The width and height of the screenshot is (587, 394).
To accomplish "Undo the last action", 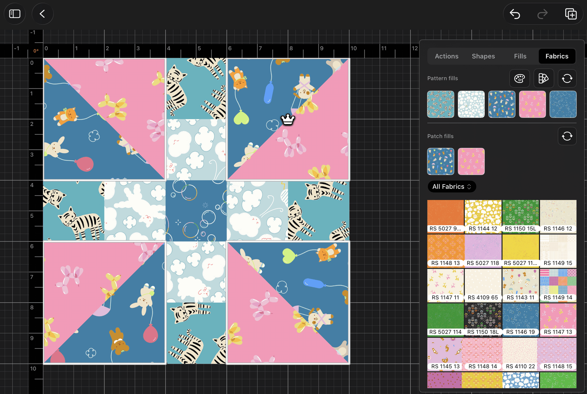I will tap(515, 14).
